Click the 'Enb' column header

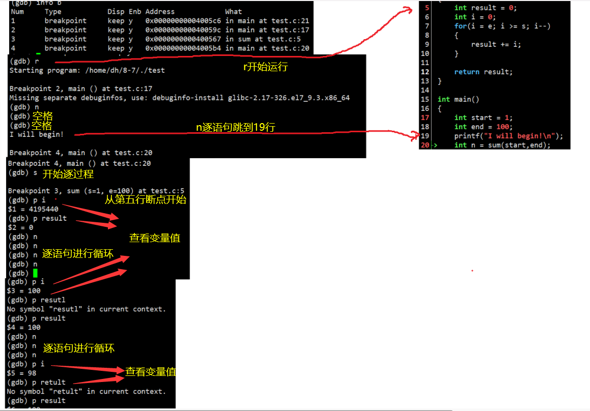pos(135,12)
